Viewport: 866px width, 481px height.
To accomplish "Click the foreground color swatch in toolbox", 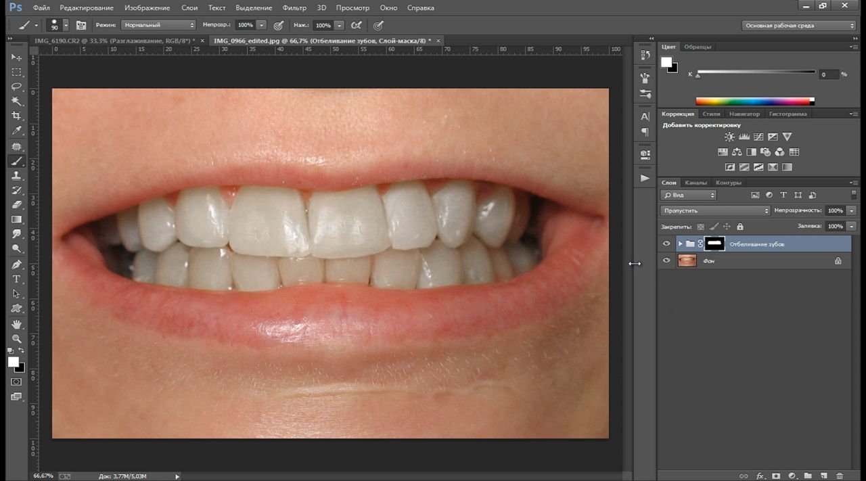I will click(14, 362).
